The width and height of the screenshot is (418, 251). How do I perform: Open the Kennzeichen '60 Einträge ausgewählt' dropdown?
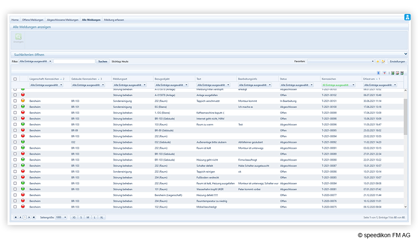click(x=339, y=85)
